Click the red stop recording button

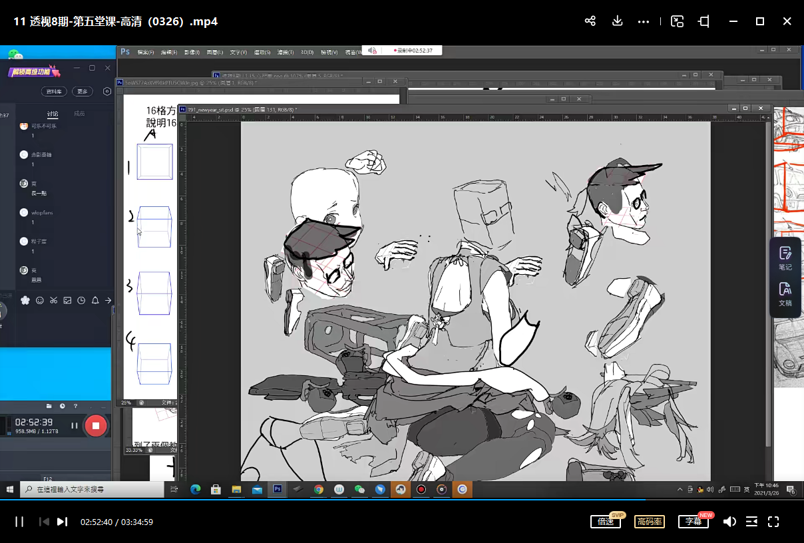96,425
